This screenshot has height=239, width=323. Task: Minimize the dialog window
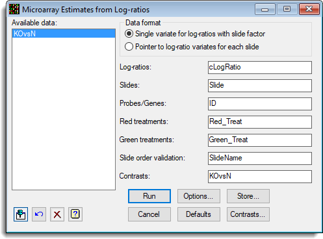coord(265,9)
